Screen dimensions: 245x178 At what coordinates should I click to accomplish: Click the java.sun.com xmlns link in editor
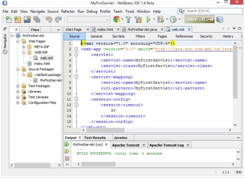click(194, 49)
